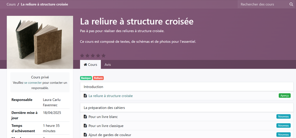The image size is (296, 138).
Task: Open La reliure à structure croisée lesson
Action: pos(111,96)
